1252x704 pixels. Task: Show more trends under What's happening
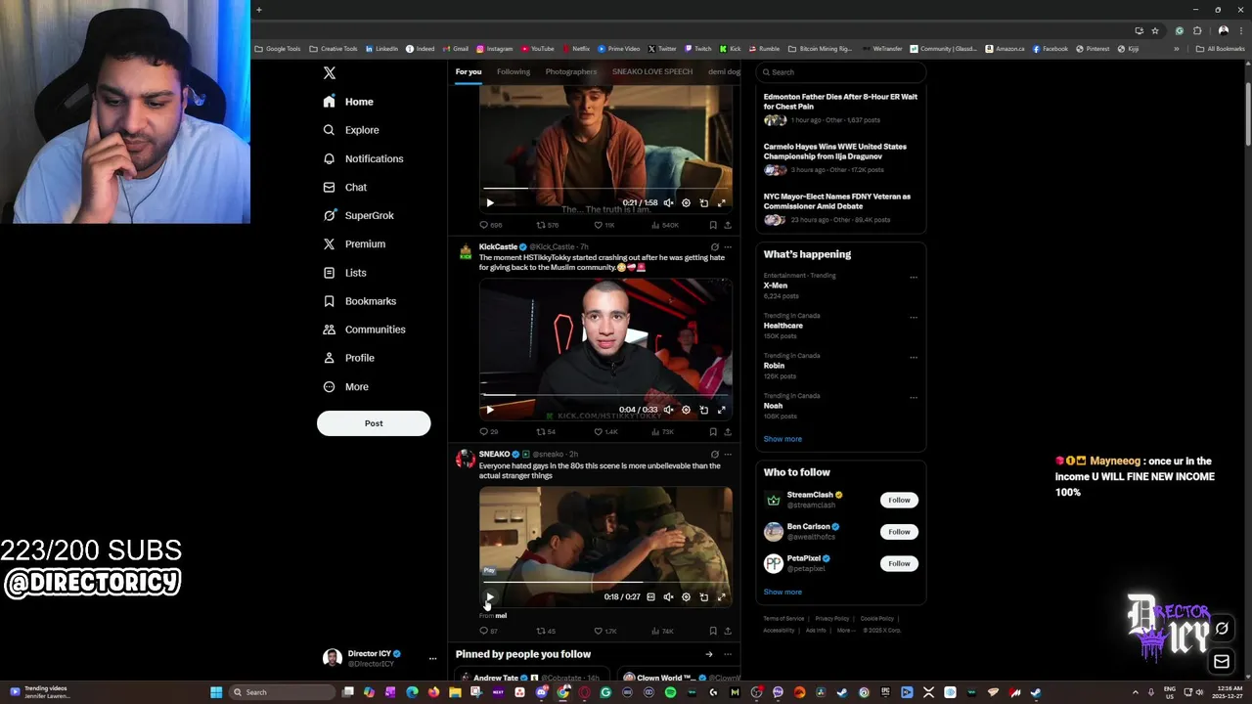tap(782, 439)
